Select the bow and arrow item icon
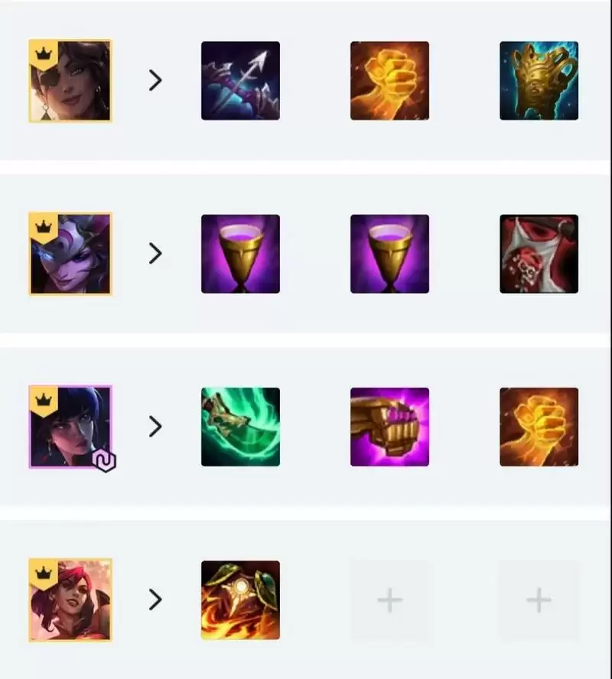Screen dimensions: 612x679 (x=240, y=80)
